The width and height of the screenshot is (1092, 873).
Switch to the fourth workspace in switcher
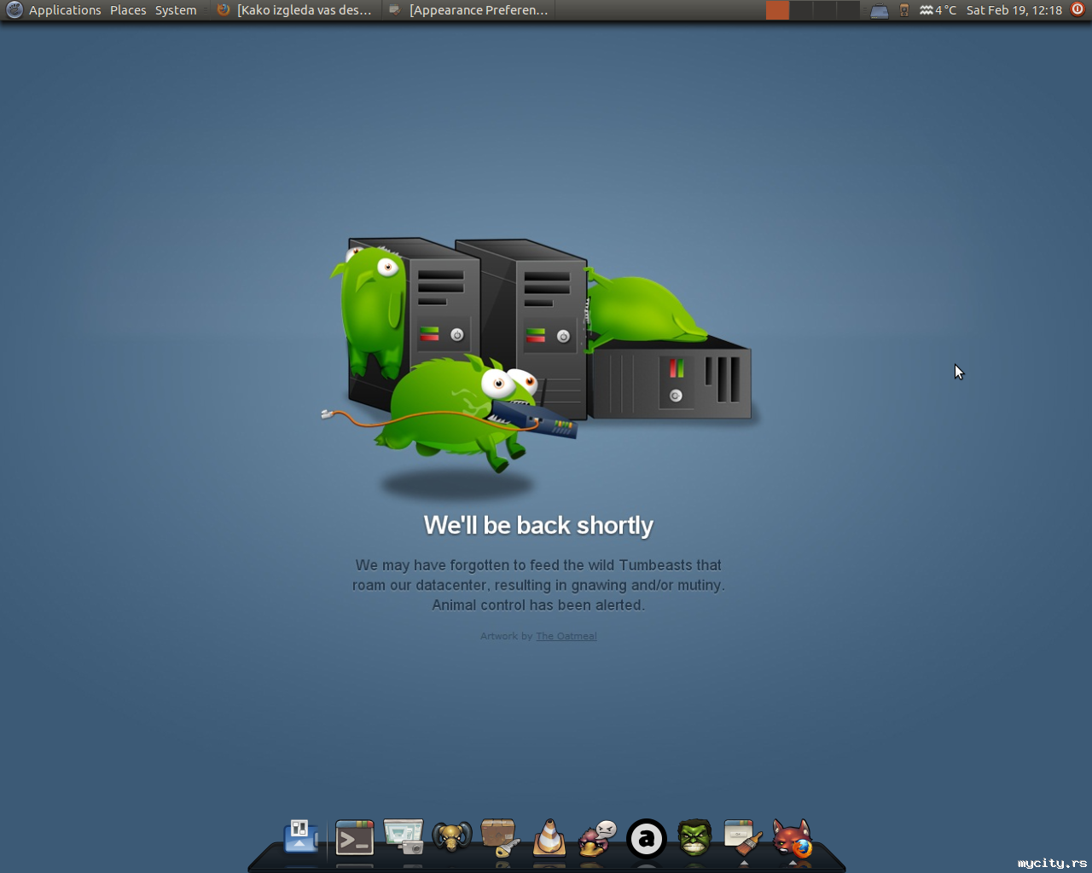coord(848,10)
